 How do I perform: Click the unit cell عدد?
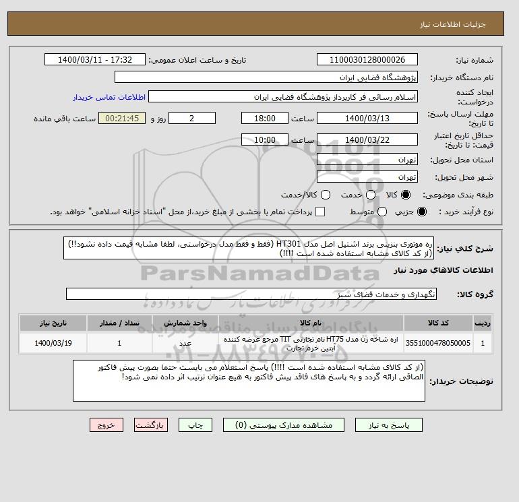pyautogui.click(x=185, y=343)
